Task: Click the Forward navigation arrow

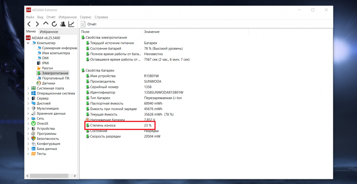Action: click(37, 24)
